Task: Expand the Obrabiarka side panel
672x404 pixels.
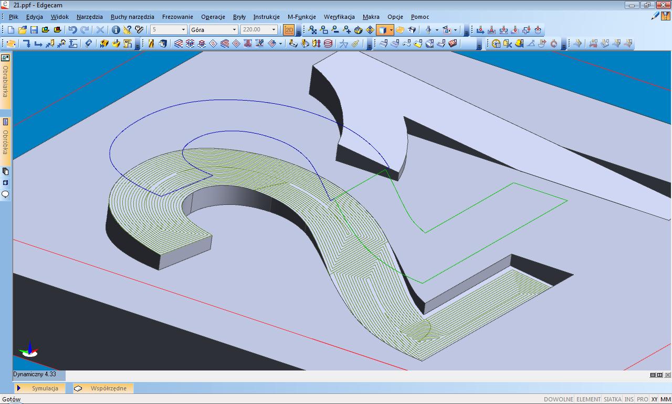Action: coord(5,81)
